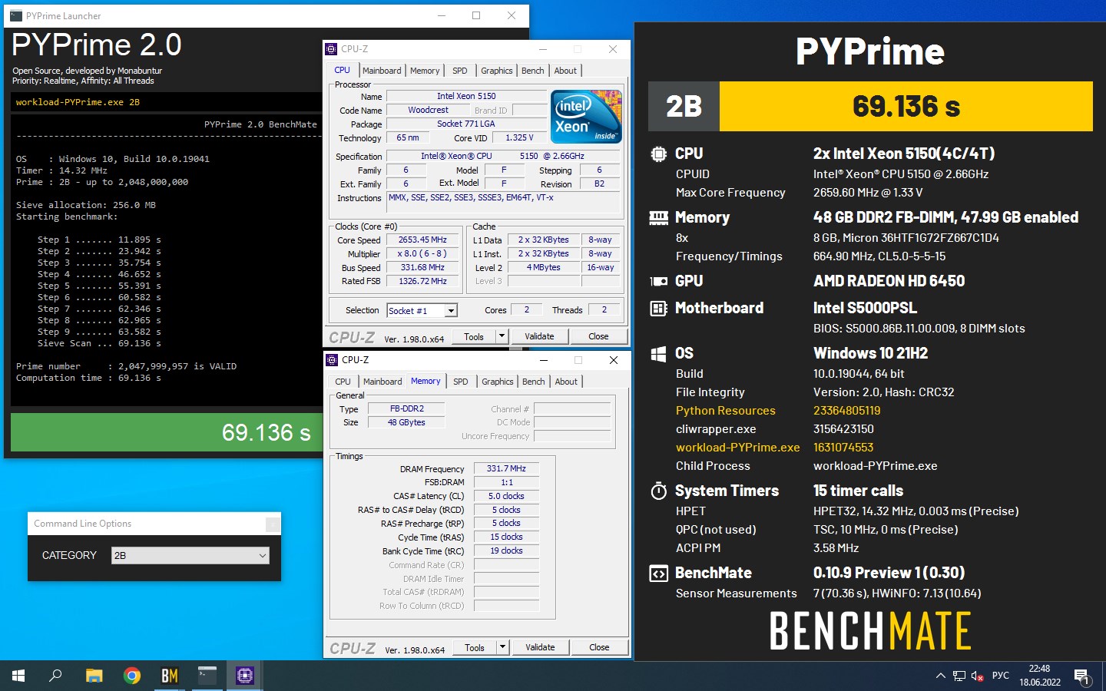Open About tab in lower CPU-Z

click(566, 382)
